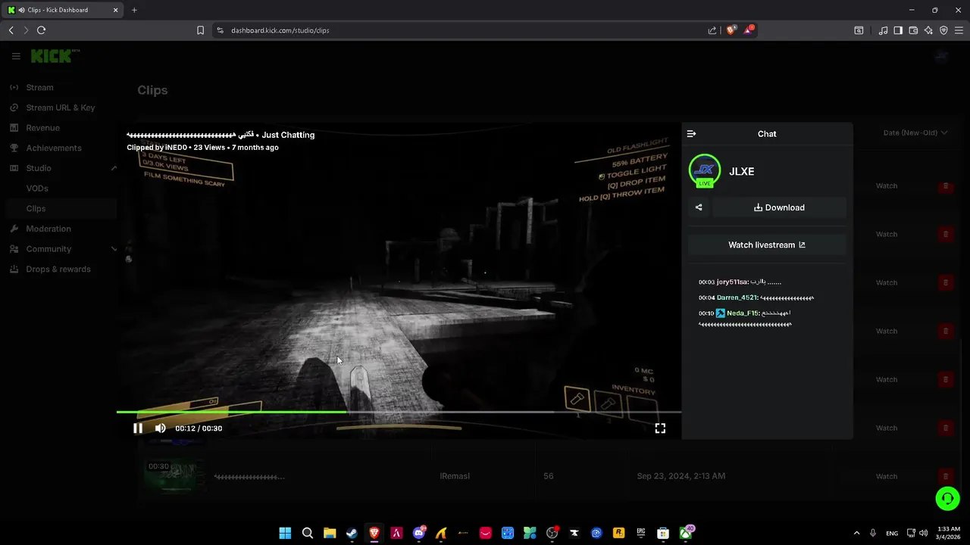The image size is (970, 545).
Task: Open the 00:30 clip thumbnail in list
Action: (174, 477)
